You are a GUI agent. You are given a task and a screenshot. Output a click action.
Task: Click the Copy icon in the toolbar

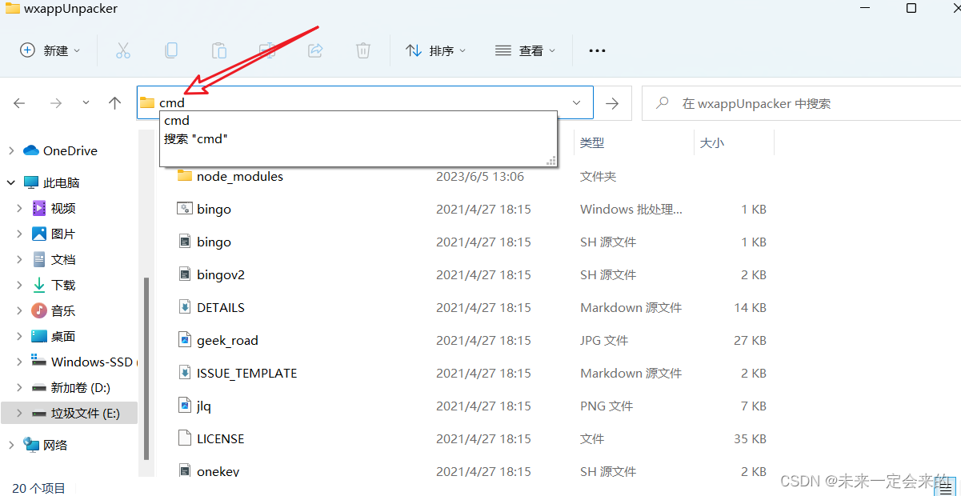coord(171,50)
